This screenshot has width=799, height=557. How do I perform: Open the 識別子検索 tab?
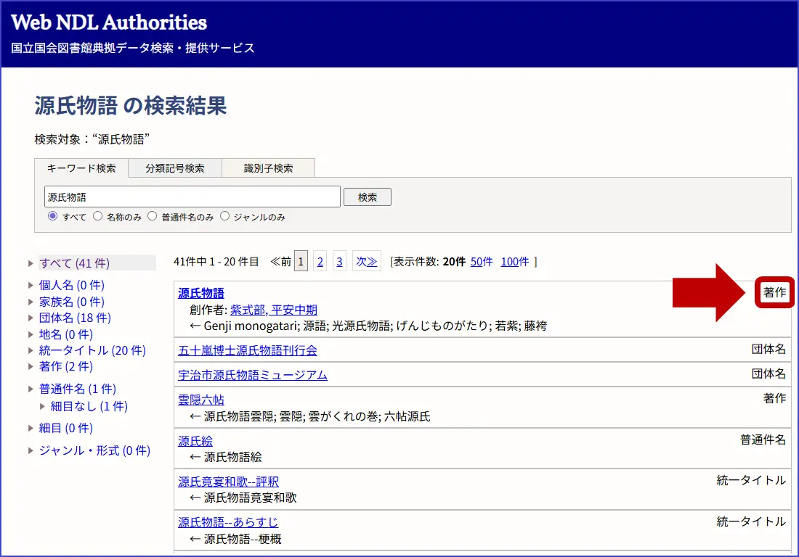coord(268,168)
